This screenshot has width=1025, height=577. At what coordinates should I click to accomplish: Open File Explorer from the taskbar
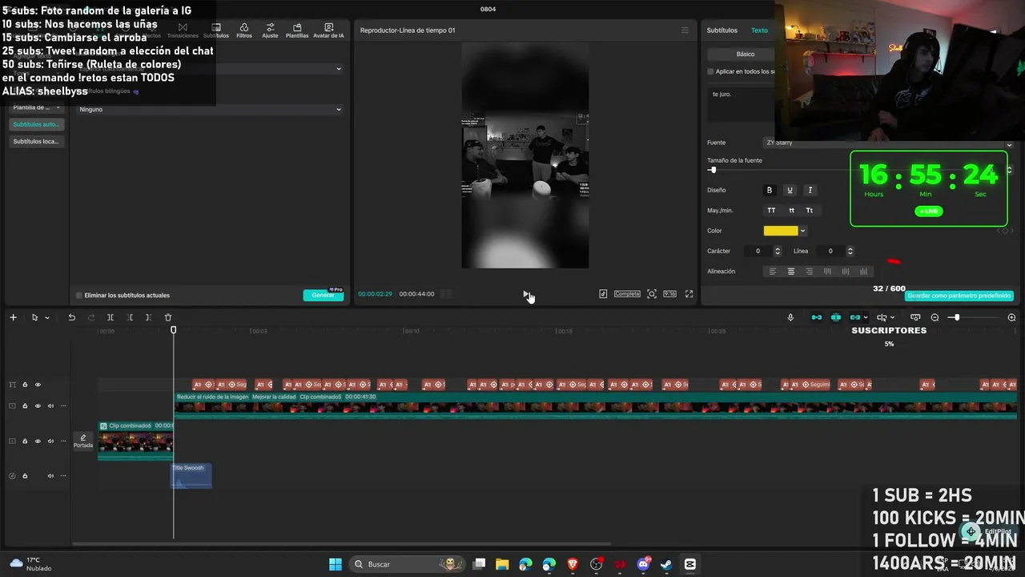[502, 564]
